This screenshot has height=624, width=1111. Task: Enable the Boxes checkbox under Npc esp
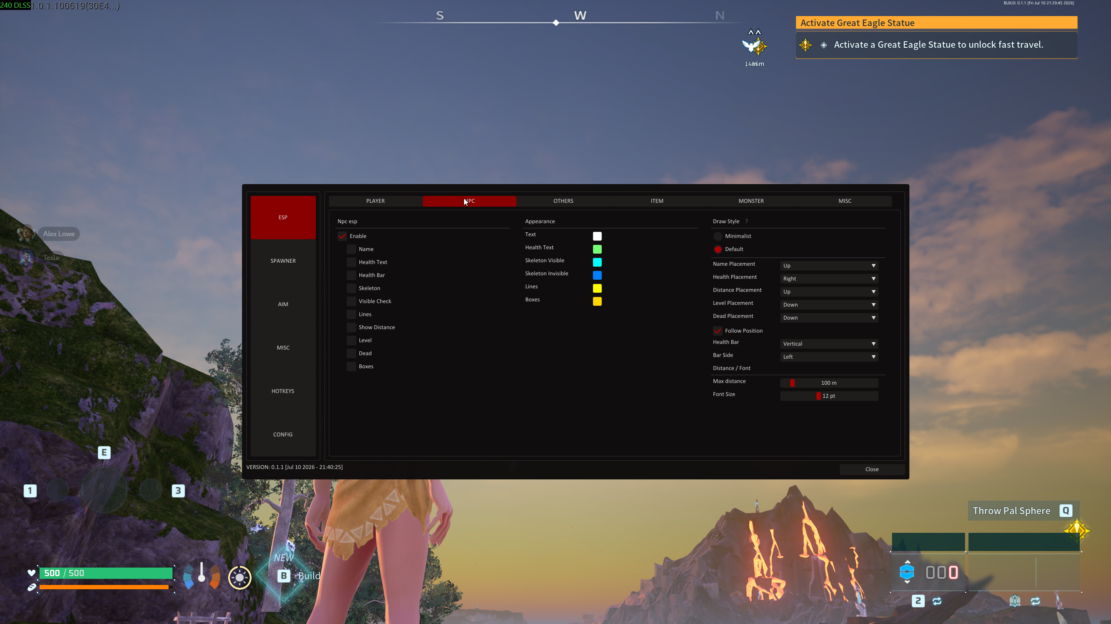point(352,366)
